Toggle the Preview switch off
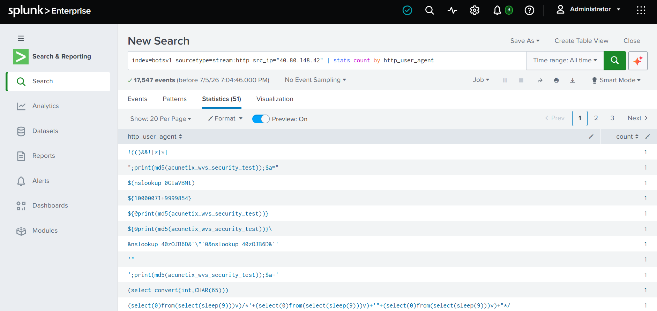657x311 pixels. point(261,119)
